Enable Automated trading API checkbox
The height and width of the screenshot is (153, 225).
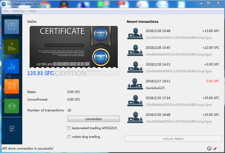(69, 128)
